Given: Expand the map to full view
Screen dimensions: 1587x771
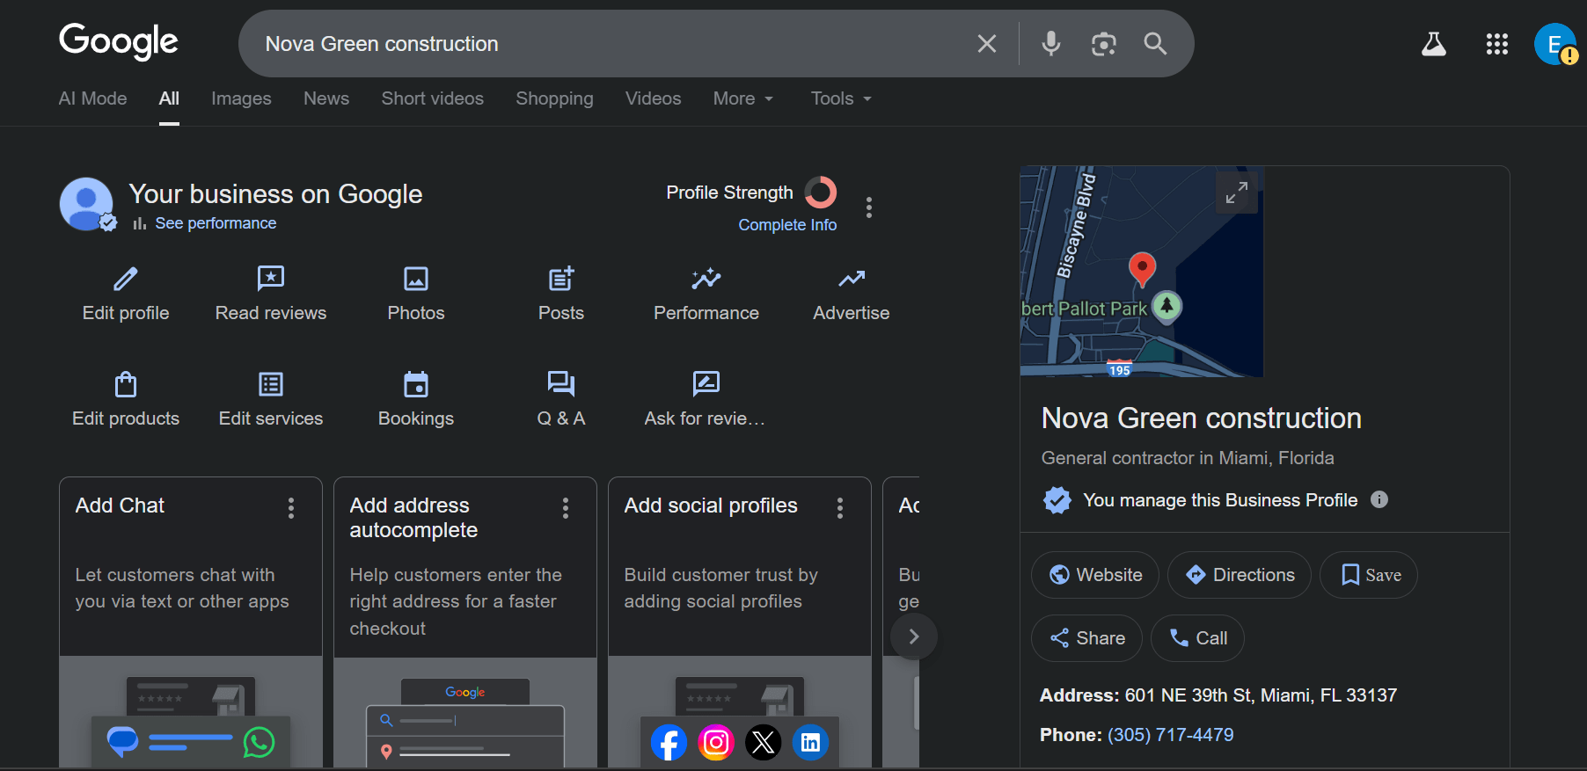Looking at the screenshot, I should tap(1237, 193).
